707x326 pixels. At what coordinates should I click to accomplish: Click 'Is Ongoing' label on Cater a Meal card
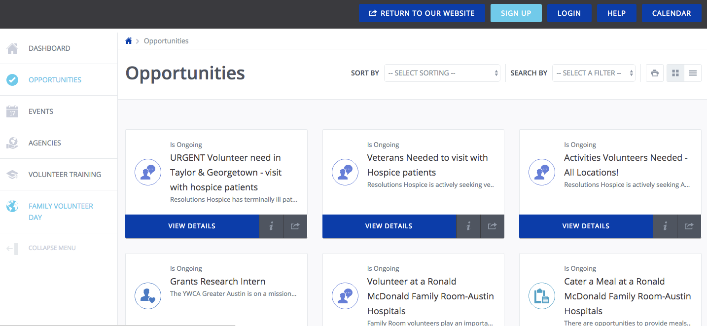(580, 269)
